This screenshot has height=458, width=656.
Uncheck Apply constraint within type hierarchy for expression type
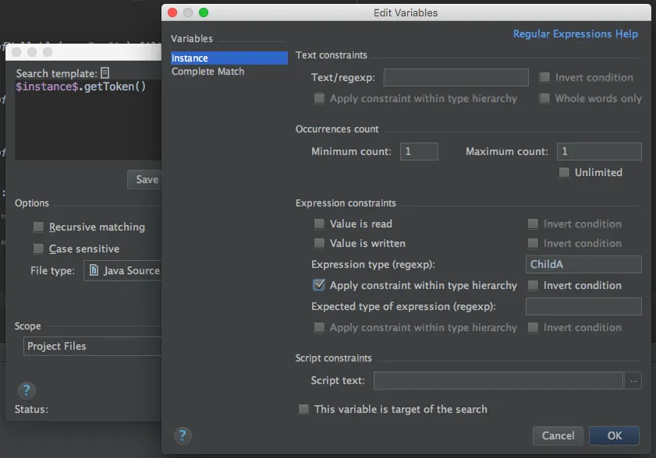coord(319,285)
